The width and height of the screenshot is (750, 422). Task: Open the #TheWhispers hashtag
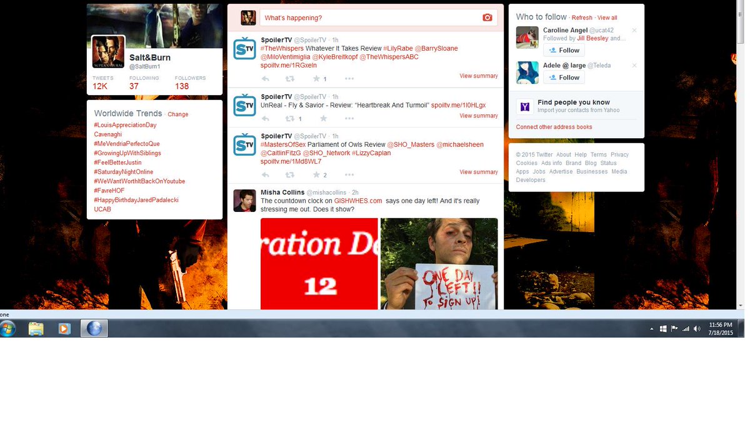282,48
